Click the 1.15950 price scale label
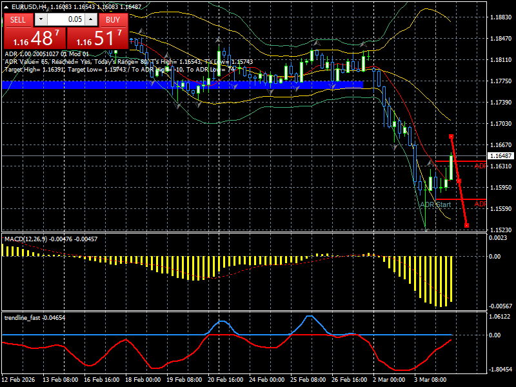 (501, 187)
